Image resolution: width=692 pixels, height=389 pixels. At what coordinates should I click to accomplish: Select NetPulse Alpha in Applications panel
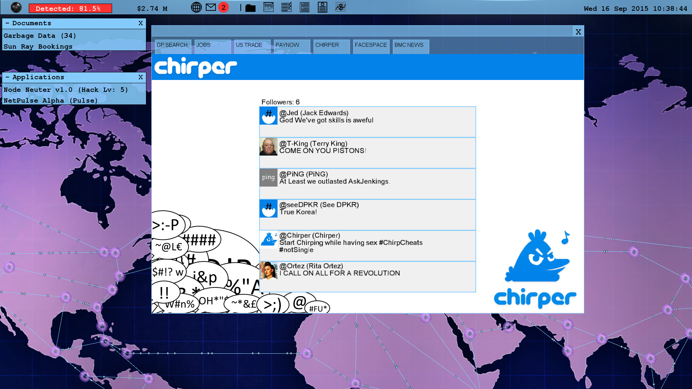tap(50, 100)
